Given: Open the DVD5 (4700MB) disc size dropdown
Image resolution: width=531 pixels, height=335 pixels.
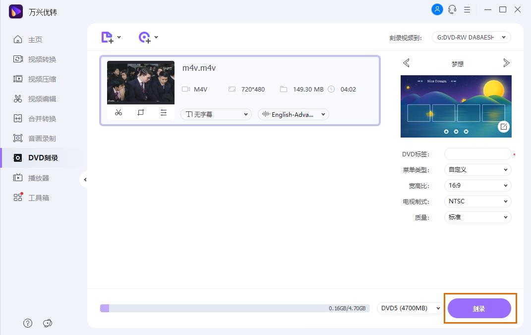Looking at the screenshot, I should (410, 308).
